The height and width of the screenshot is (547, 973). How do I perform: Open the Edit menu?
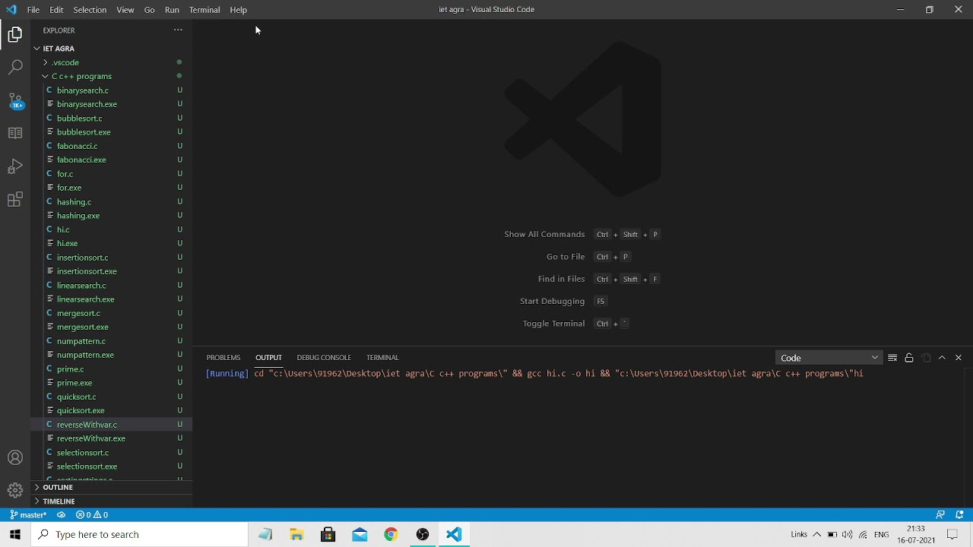tap(57, 10)
